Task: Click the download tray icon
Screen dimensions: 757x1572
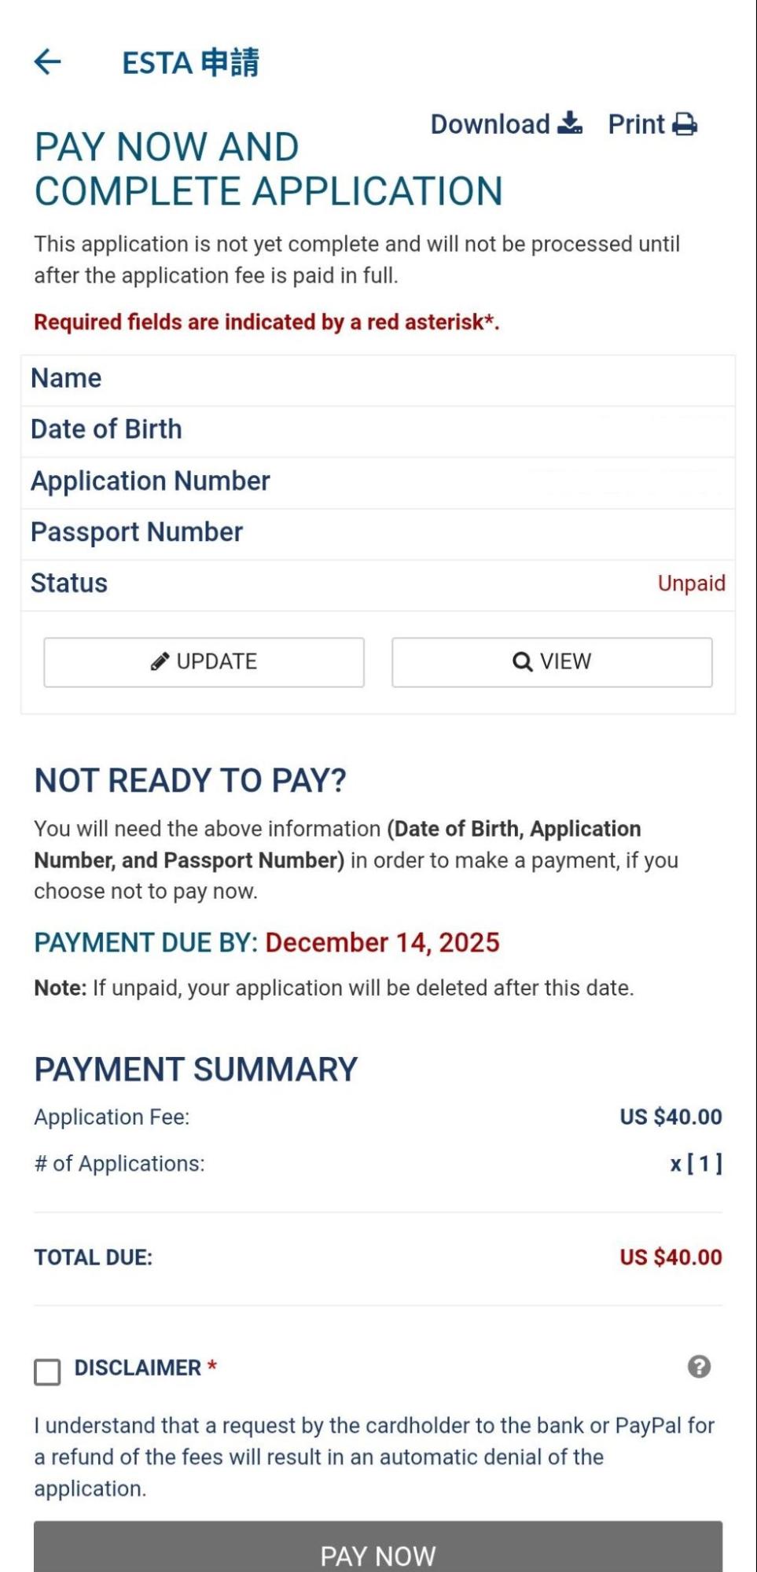Action: pos(570,123)
